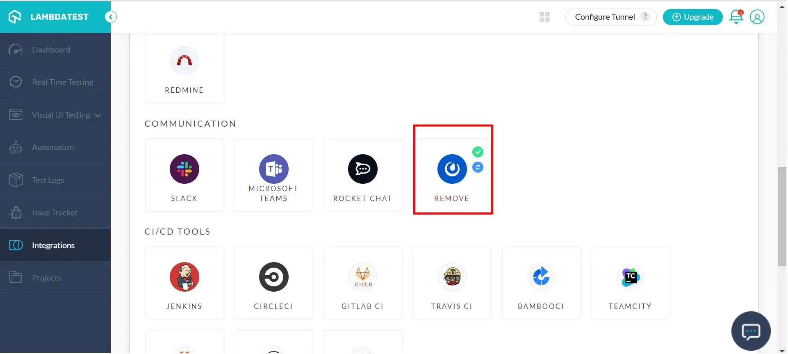Open the Travis CI integration
Viewport: 788px width, 354px height.
452,277
